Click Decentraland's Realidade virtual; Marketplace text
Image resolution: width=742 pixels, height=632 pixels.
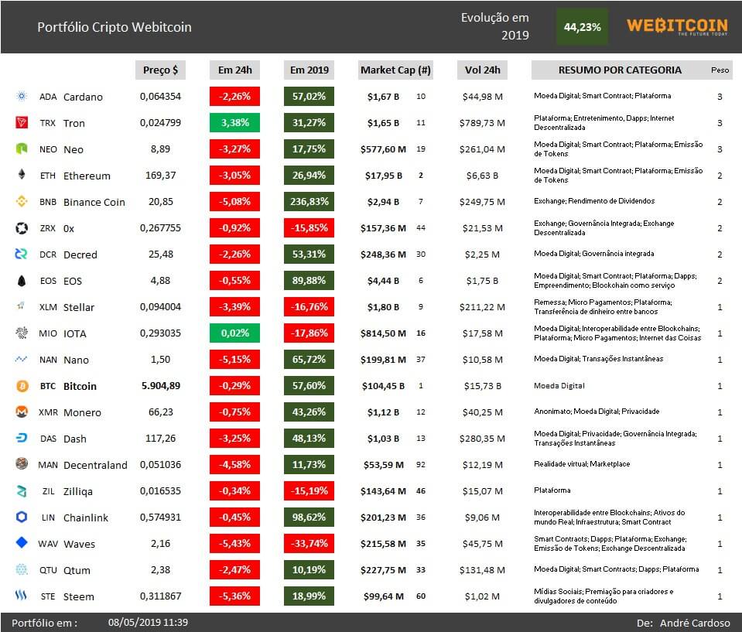tap(582, 464)
